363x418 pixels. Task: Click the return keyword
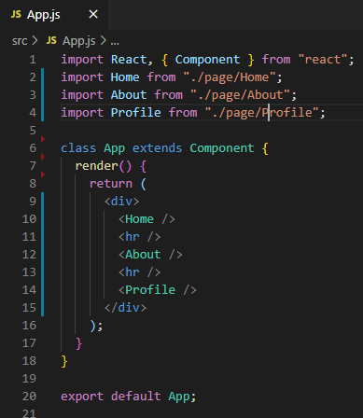(x=111, y=184)
